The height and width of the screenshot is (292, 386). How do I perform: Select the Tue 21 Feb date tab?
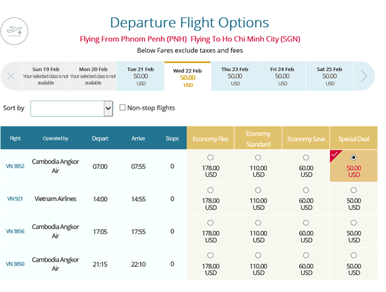[140, 76]
